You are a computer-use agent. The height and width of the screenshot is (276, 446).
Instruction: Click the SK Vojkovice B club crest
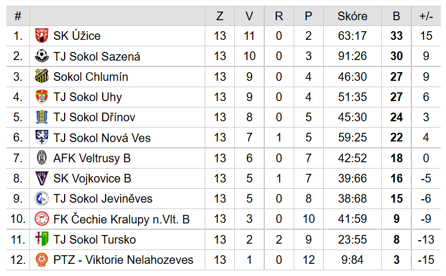click(42, 178)
